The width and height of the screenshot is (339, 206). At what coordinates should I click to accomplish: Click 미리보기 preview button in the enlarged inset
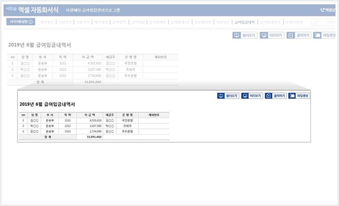coord(252,96)
